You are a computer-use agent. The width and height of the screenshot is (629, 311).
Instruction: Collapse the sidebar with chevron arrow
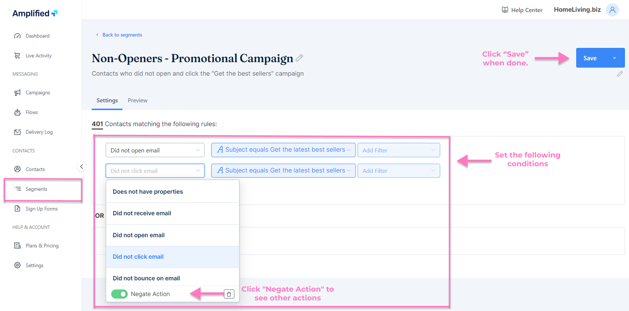[81, 167]
